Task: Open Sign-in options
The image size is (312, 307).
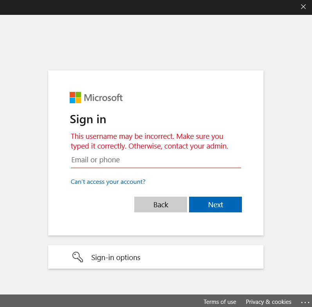Action: [156, 257]
